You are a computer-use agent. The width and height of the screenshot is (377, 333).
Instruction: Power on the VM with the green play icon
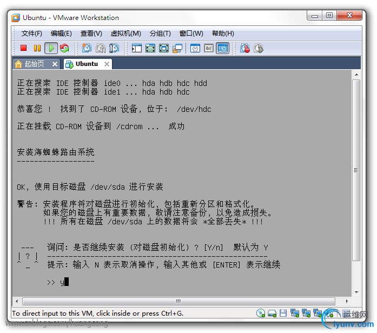[x=51, y=48]
